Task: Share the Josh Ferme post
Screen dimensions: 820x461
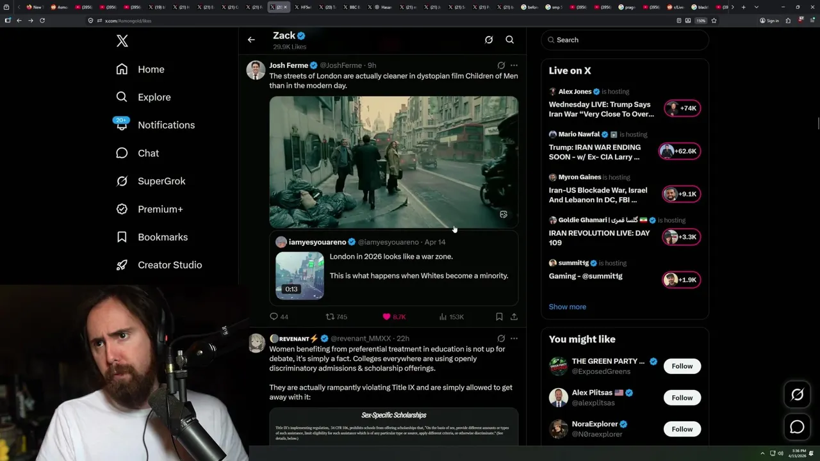Action: (514, 316)
